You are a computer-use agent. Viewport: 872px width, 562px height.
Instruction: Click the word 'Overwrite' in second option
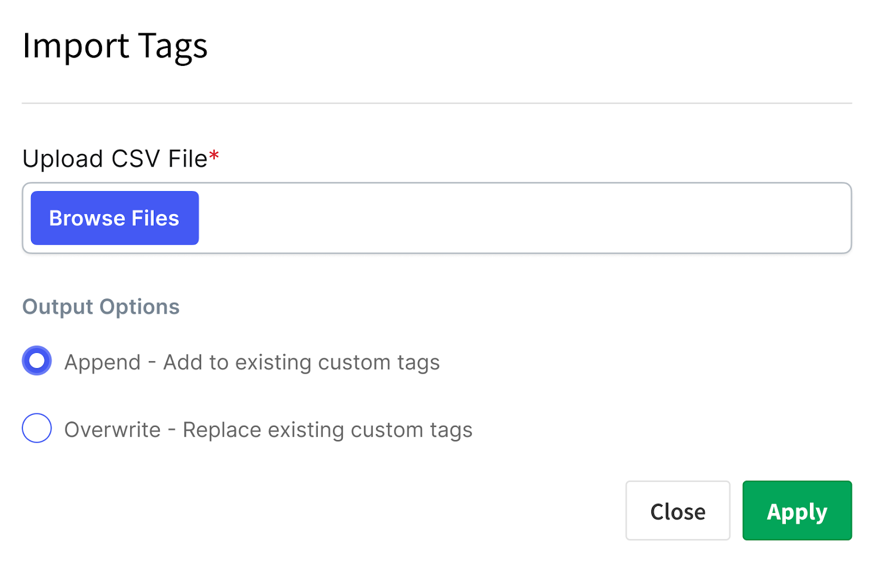click(112, 430)
